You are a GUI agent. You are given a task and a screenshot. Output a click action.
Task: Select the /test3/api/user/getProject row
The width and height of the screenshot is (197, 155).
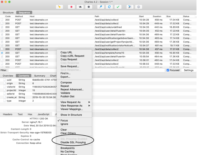click(x=98, y=42)
